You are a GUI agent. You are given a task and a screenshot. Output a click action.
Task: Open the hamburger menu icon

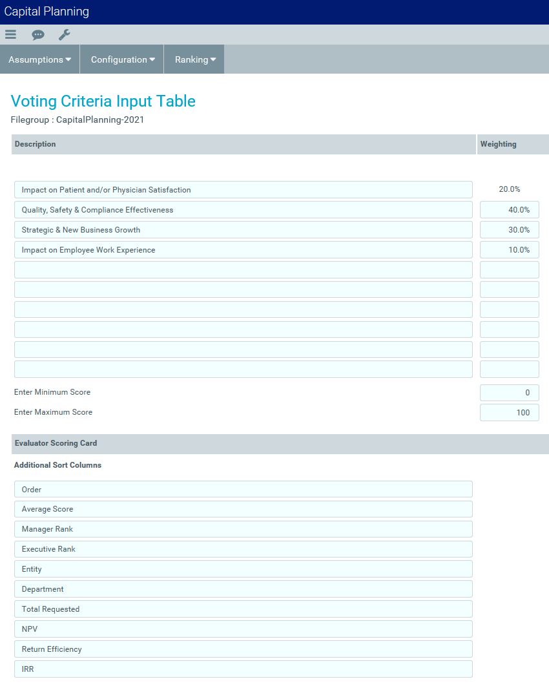(10, 35)
